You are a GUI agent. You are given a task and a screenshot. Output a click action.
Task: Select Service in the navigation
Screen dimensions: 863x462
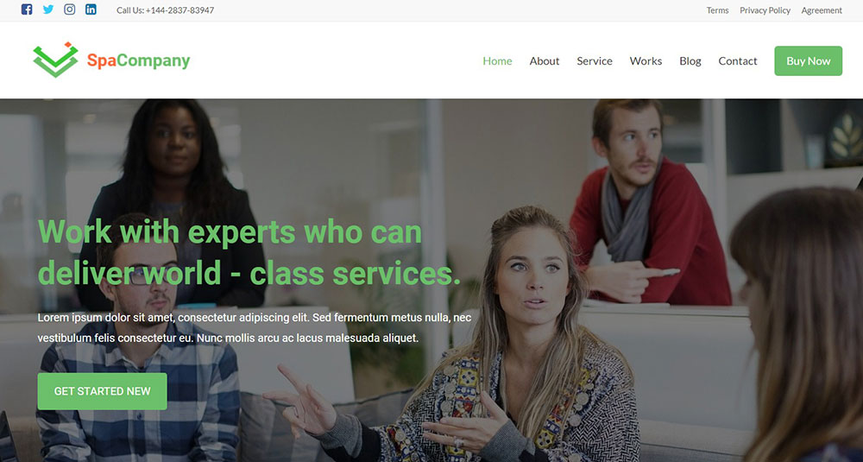595,61
